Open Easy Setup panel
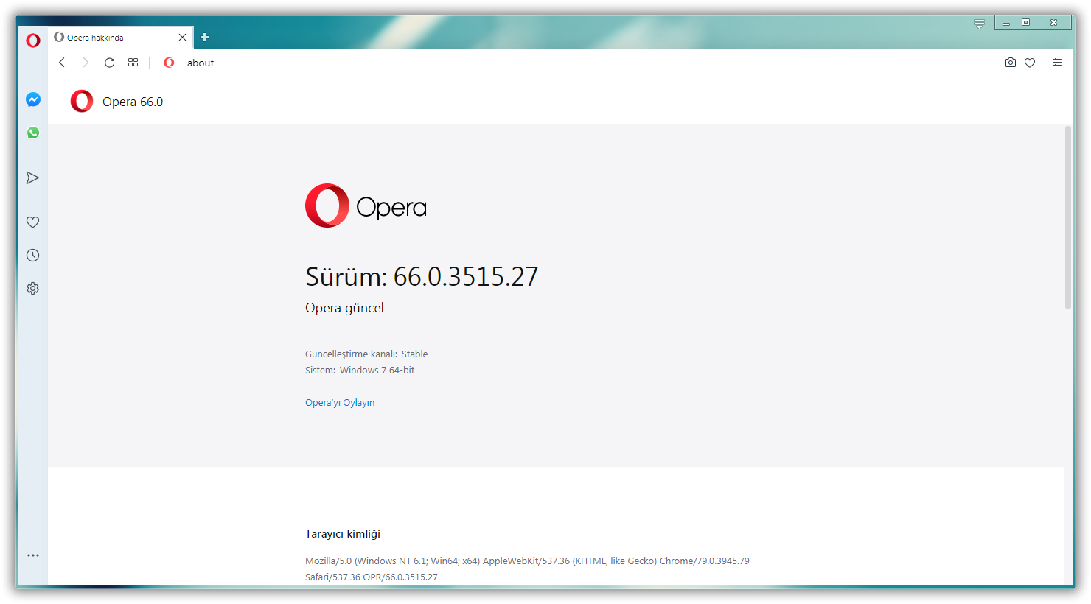This screenshot has width=1091, height=604. pyautogui.click(x=1057, y=63)
